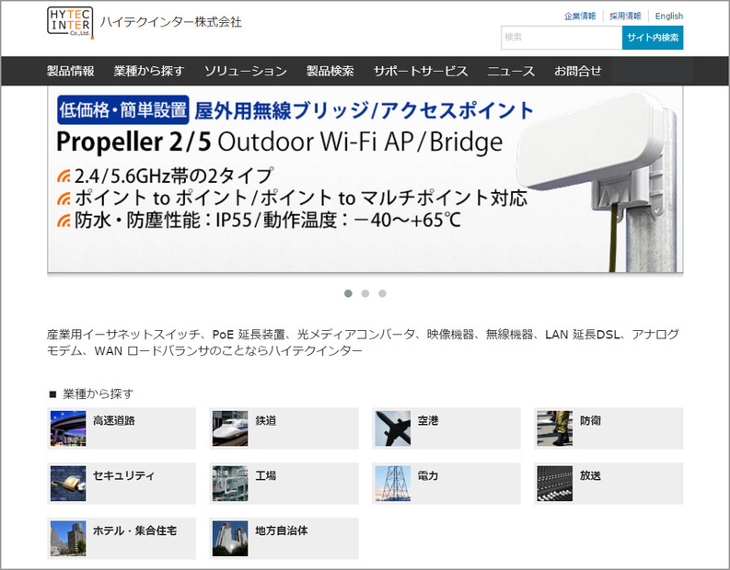Open the ニュース menu
Viewport: 730px width, 570px height.
pos(511,71)
